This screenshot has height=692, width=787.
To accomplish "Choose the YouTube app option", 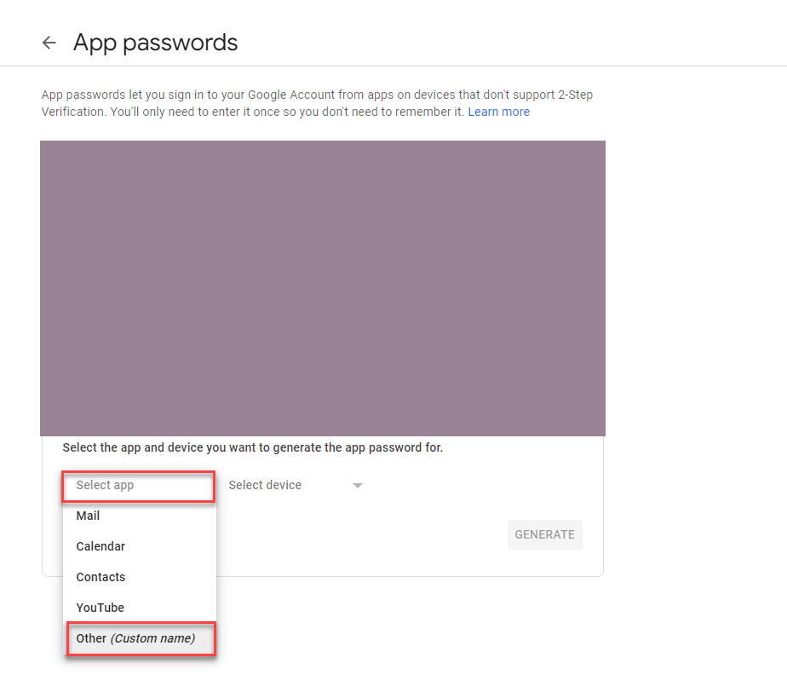I will (101, 608).
